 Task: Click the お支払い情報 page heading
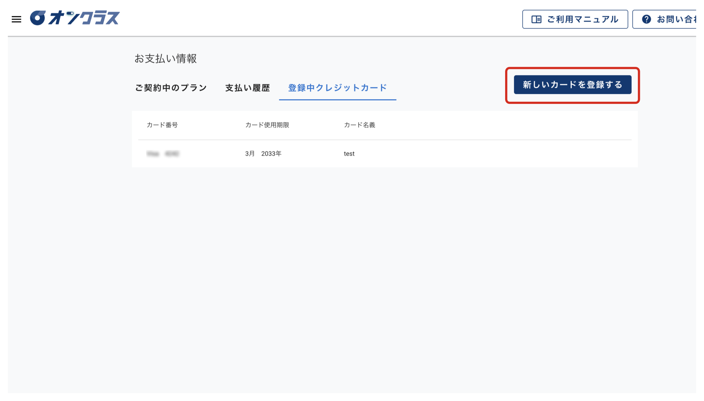(x=165, y=58)
